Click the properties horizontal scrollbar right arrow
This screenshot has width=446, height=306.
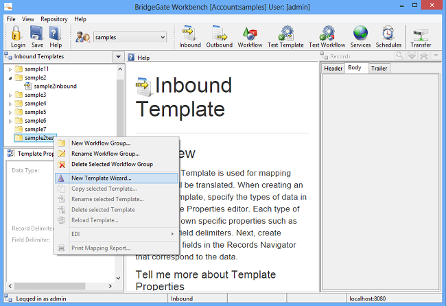click(110, 286)
